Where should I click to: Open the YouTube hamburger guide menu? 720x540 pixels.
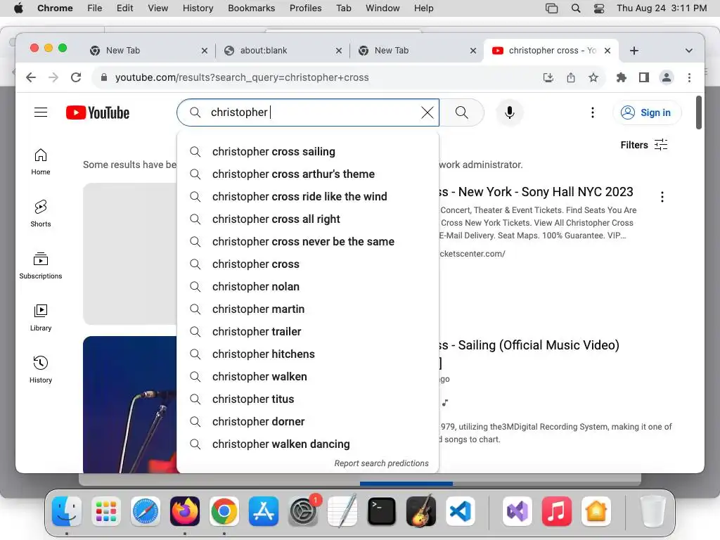click(41, 112)
